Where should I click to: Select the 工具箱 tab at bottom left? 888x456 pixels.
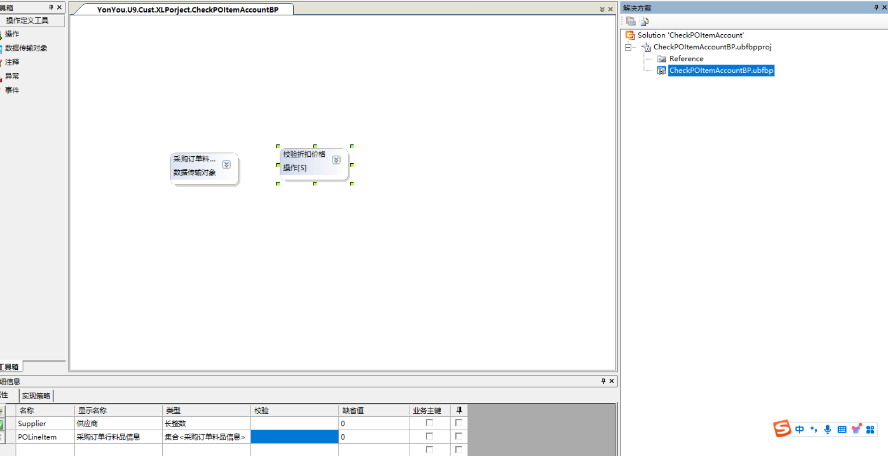[x=10, y=367]
